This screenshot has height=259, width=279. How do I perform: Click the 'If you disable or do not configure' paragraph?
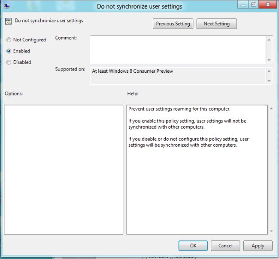point(188,142)
